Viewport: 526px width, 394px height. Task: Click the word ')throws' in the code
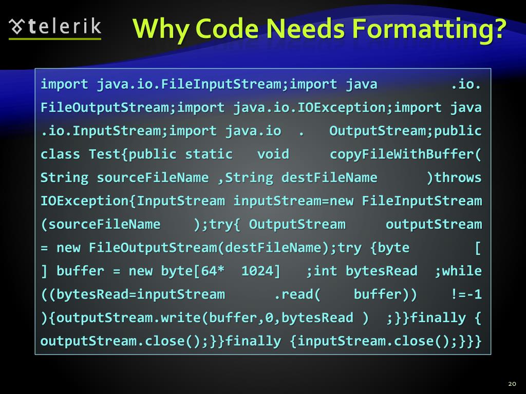click(454, 178)
